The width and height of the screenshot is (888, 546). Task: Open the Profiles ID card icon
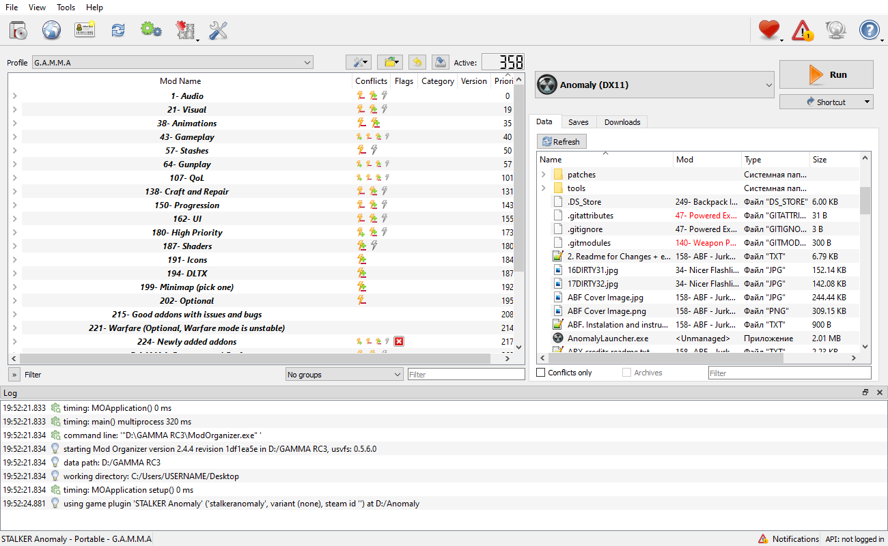(85, 30)
